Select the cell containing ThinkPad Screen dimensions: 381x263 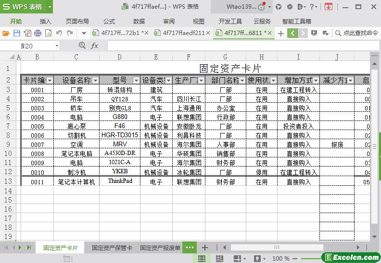[120, 181]
